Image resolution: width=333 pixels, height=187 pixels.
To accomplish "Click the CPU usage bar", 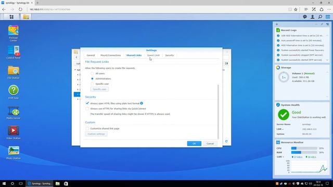I will (304, 148).
